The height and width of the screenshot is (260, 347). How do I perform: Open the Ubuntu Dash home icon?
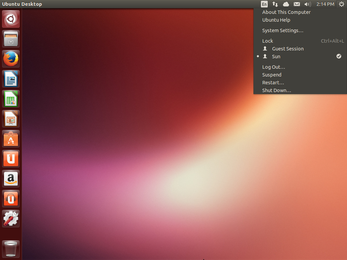click(10, 19)
